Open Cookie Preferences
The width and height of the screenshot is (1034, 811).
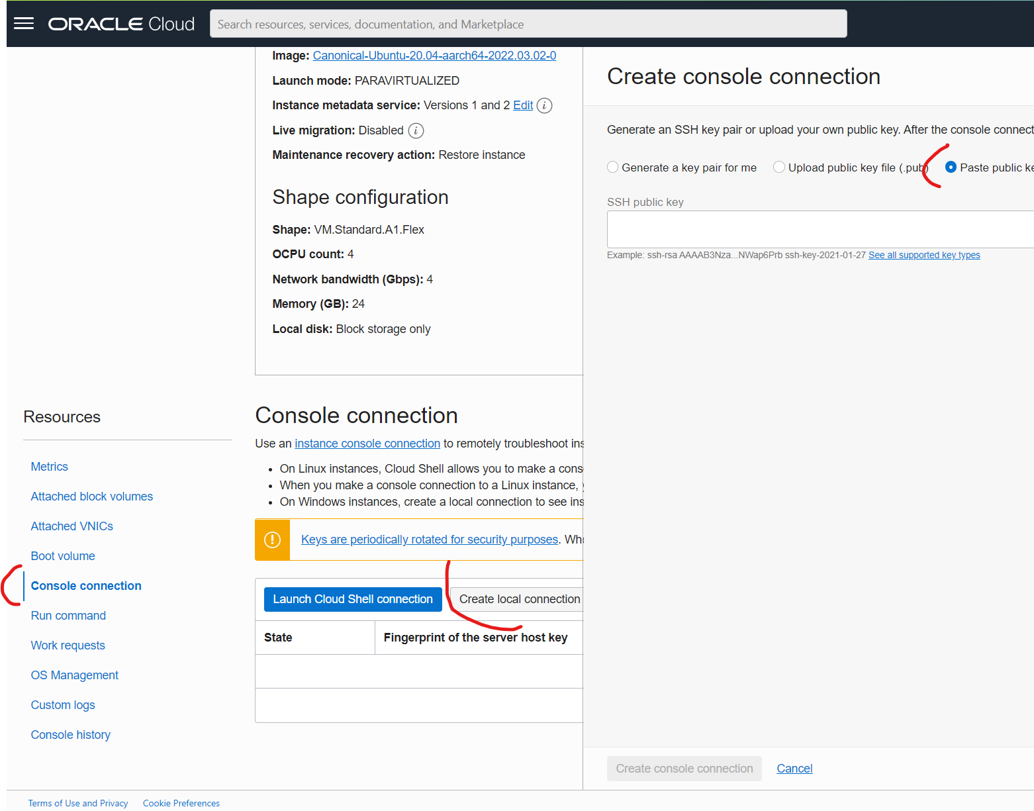[x=181, y=803]
